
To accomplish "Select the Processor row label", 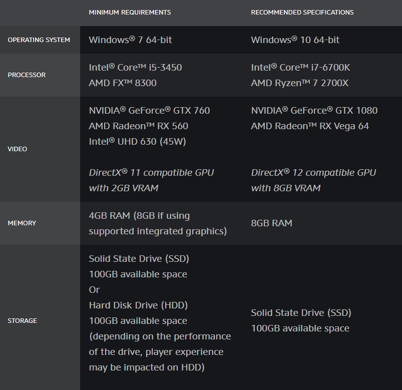I will tap(27, 75).
